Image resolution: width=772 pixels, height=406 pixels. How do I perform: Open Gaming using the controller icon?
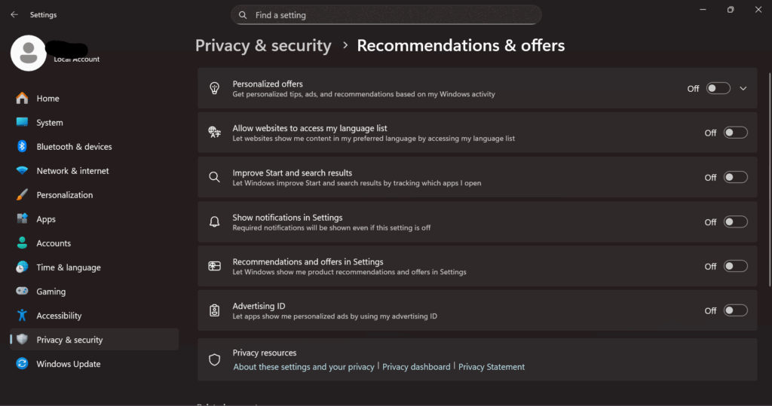click(x=23, y=292)
